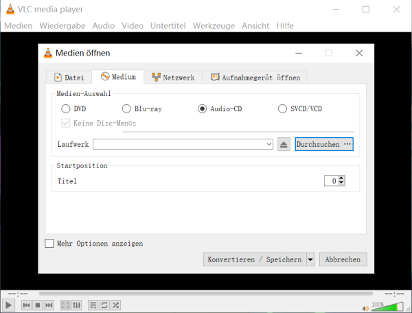Open the Aufnahmegerät öffnen tab
This screenshot has width=412, height=313.
[255, 78]
